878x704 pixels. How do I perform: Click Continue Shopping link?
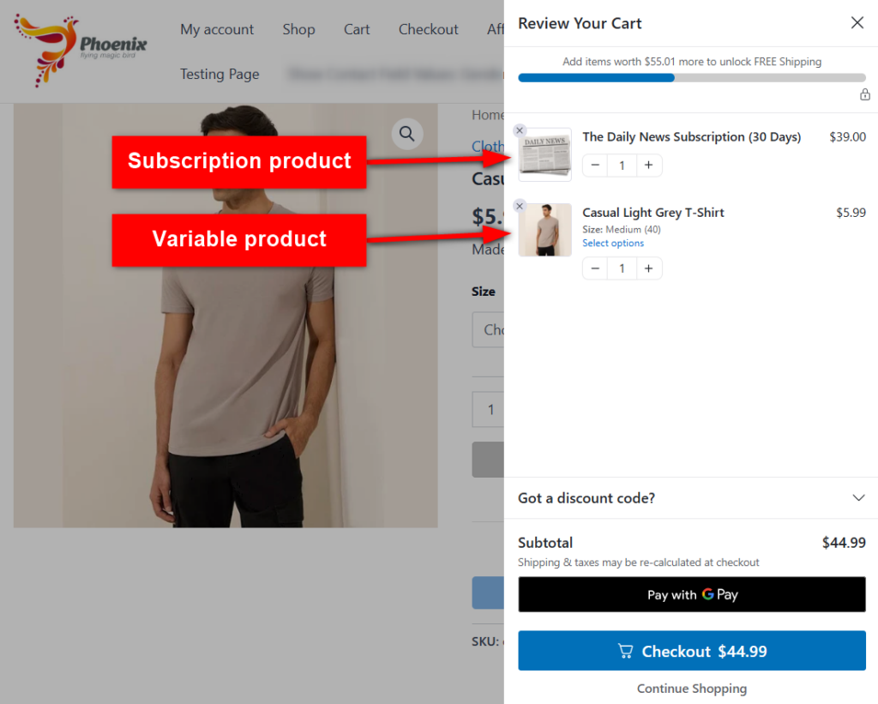(x=692, y=689)
